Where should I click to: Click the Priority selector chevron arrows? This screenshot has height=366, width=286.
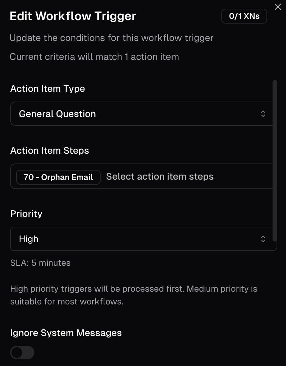263,239
